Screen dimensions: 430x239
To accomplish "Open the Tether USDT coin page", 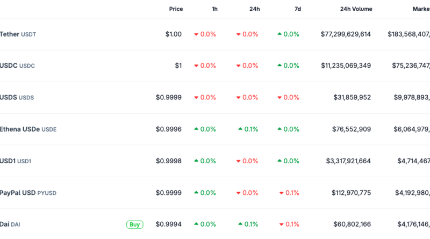I will pos(18,34).
